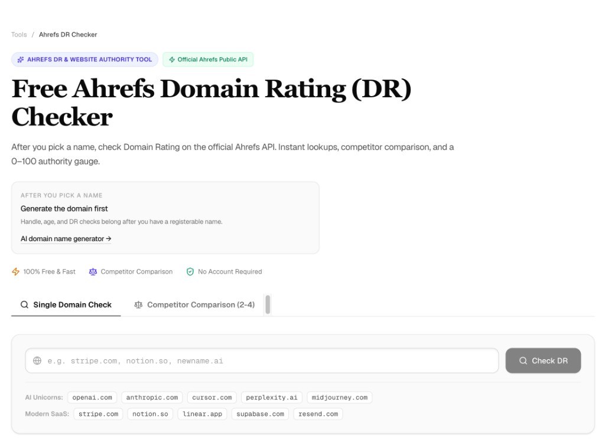Image resolution: width=605 pixels, height=440 pixels.
Task: Open the AI domain name generator link
Action: pyautogui.click(x=66, y=239)
